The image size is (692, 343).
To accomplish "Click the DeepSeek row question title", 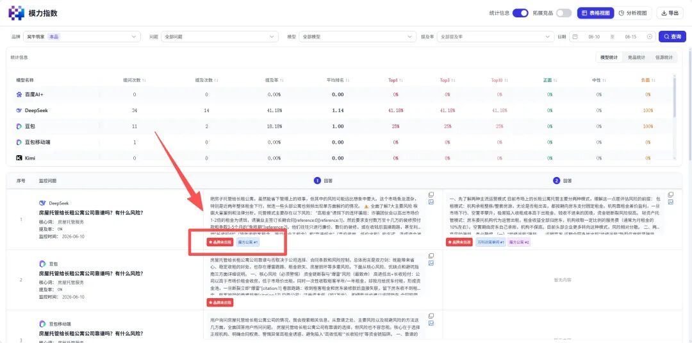I will (x=90, y=213).
